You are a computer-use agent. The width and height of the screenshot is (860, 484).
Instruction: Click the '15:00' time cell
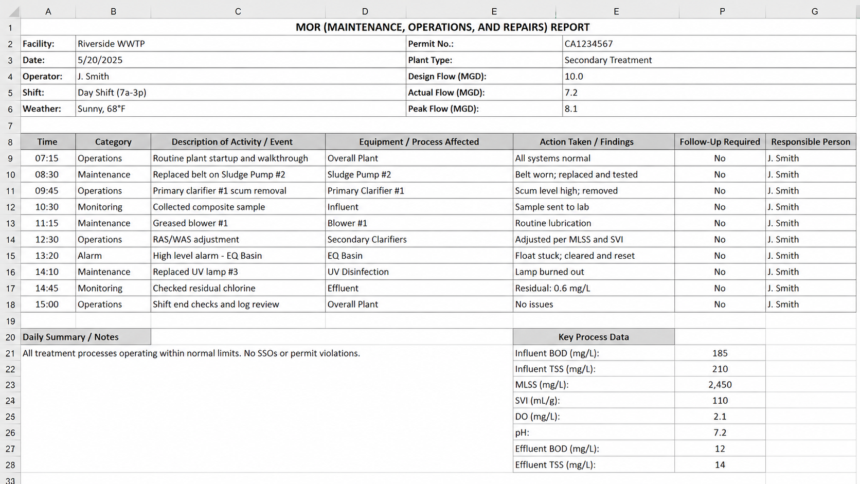(48, 304)
